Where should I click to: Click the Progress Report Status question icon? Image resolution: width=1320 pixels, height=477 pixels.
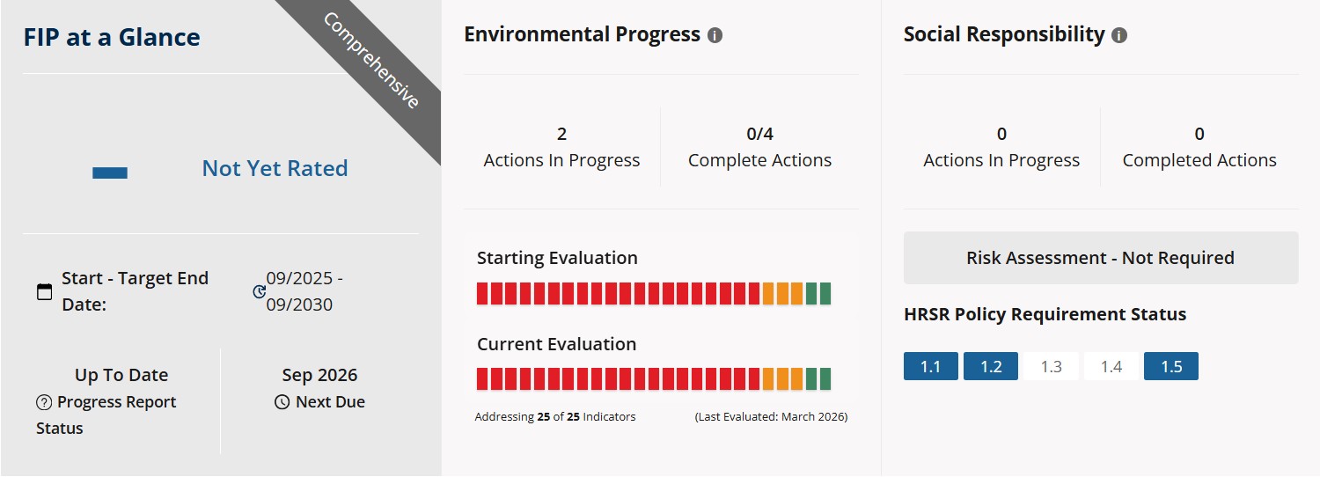(x=44, y=402)
